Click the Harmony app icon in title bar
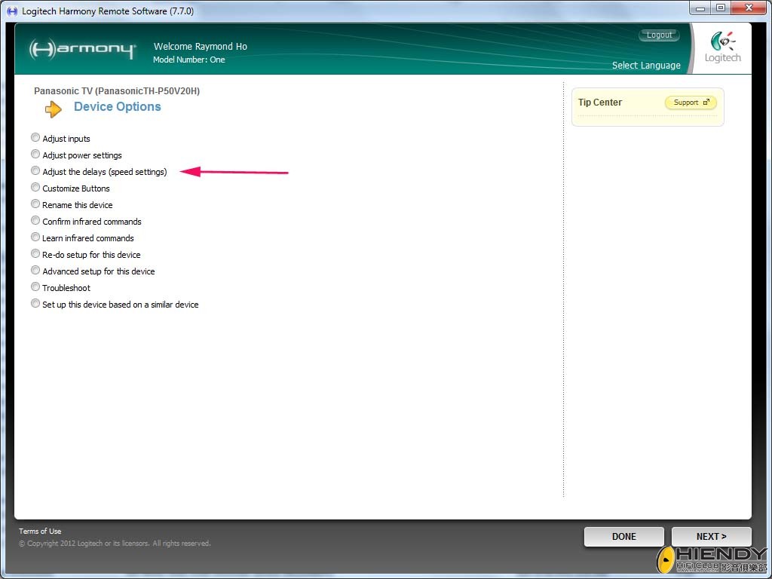772x579 pixels. (12, 11)
